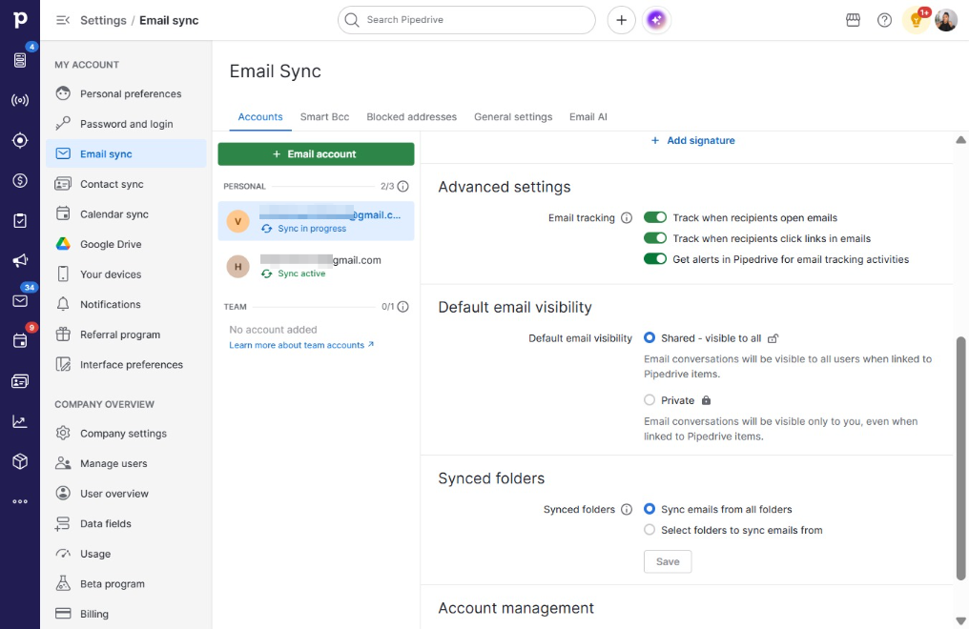Image resolution: width=969 pixels, height=629 pixels.
Task: Switch to Blocked addresses tab
Action: 412,116
